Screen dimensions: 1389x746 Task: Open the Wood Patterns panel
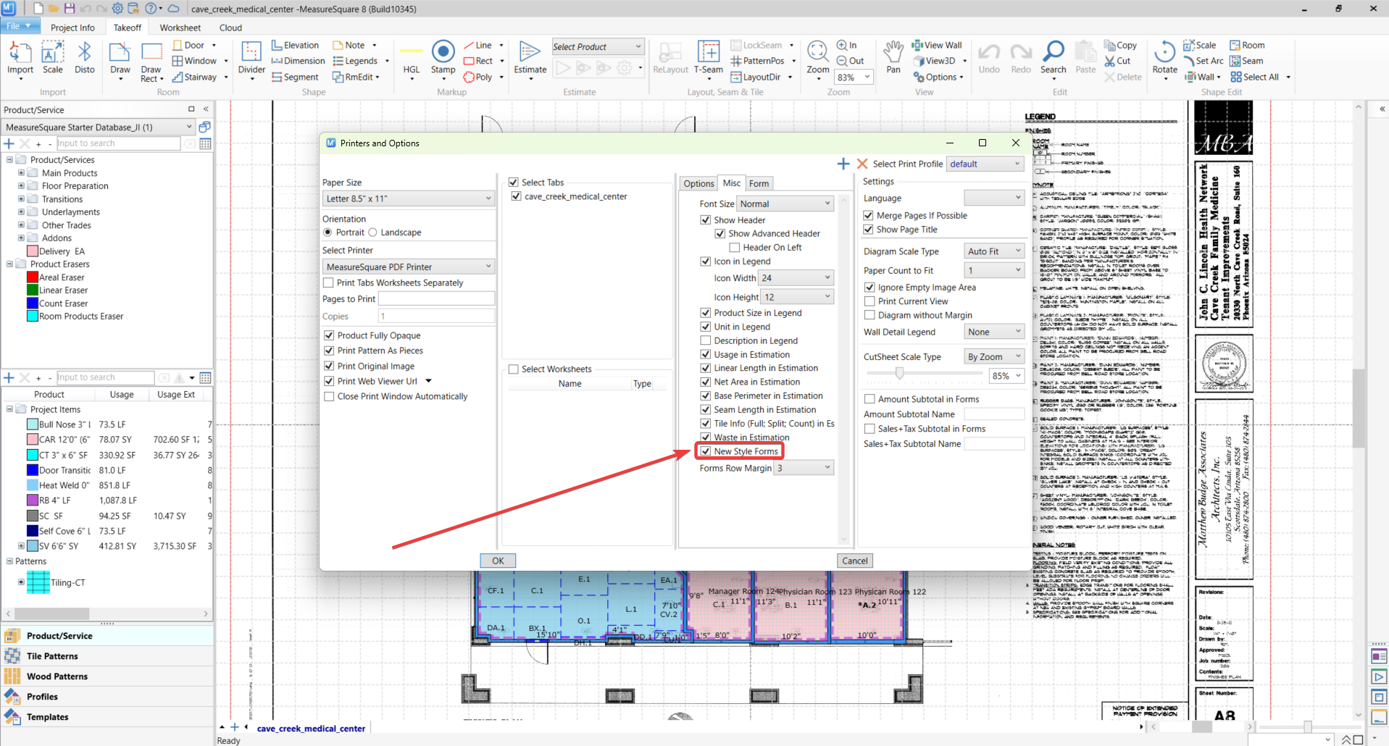point(107,676)
